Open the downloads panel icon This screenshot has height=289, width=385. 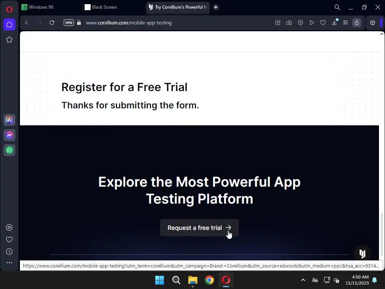point(334,23)
